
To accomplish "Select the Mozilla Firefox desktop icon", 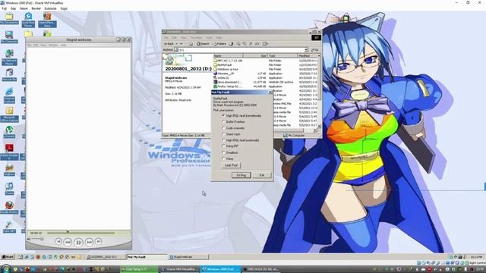I will click(x=9, y=207).
